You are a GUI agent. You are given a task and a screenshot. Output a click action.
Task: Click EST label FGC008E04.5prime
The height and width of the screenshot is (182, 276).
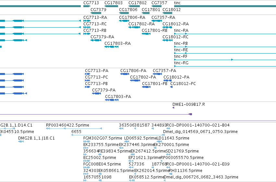coord(102,164)
